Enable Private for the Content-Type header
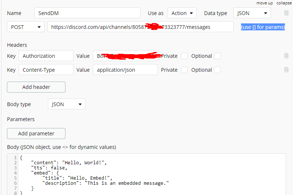293x195 pixels. [184, 70]
